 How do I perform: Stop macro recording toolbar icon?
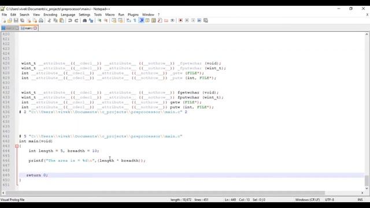(x=187, y=21)
